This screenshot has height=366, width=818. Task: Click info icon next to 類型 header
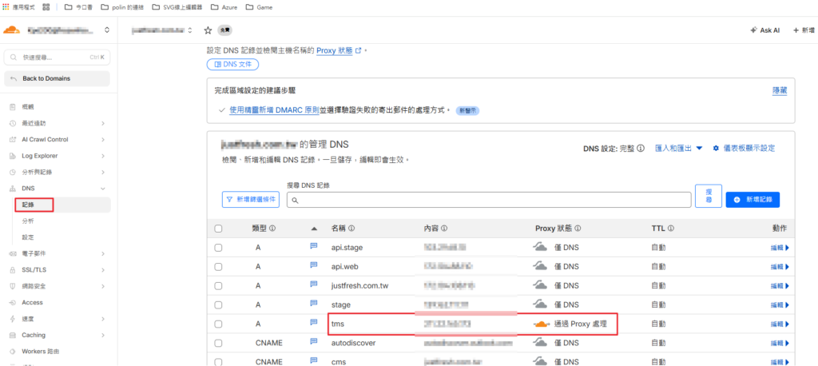click(272, 229)
